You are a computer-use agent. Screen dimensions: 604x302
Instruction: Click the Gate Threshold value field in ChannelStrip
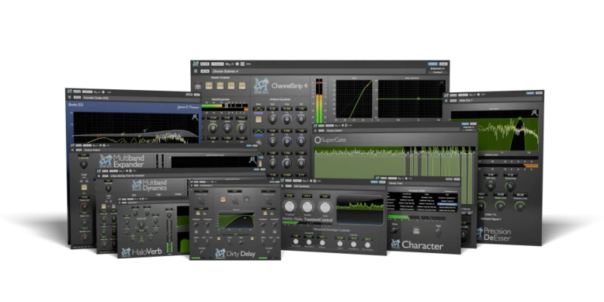tap(212, 118)
